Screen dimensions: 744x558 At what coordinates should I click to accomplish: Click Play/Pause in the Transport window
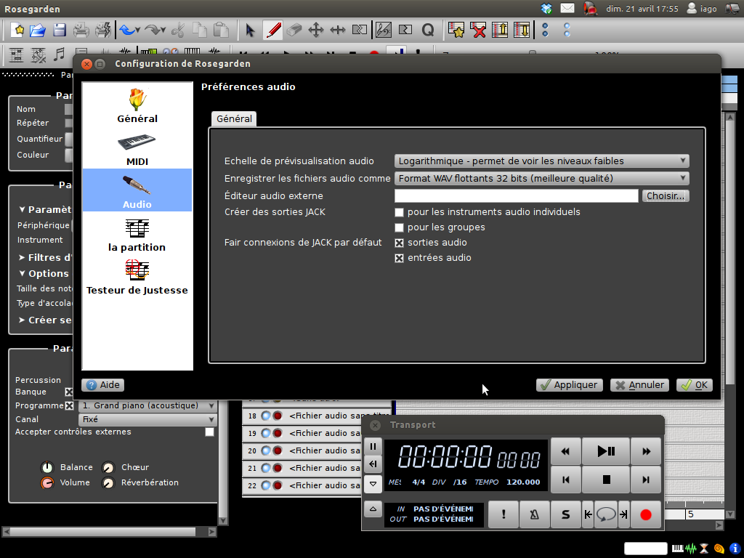click(x=606, y=450)
